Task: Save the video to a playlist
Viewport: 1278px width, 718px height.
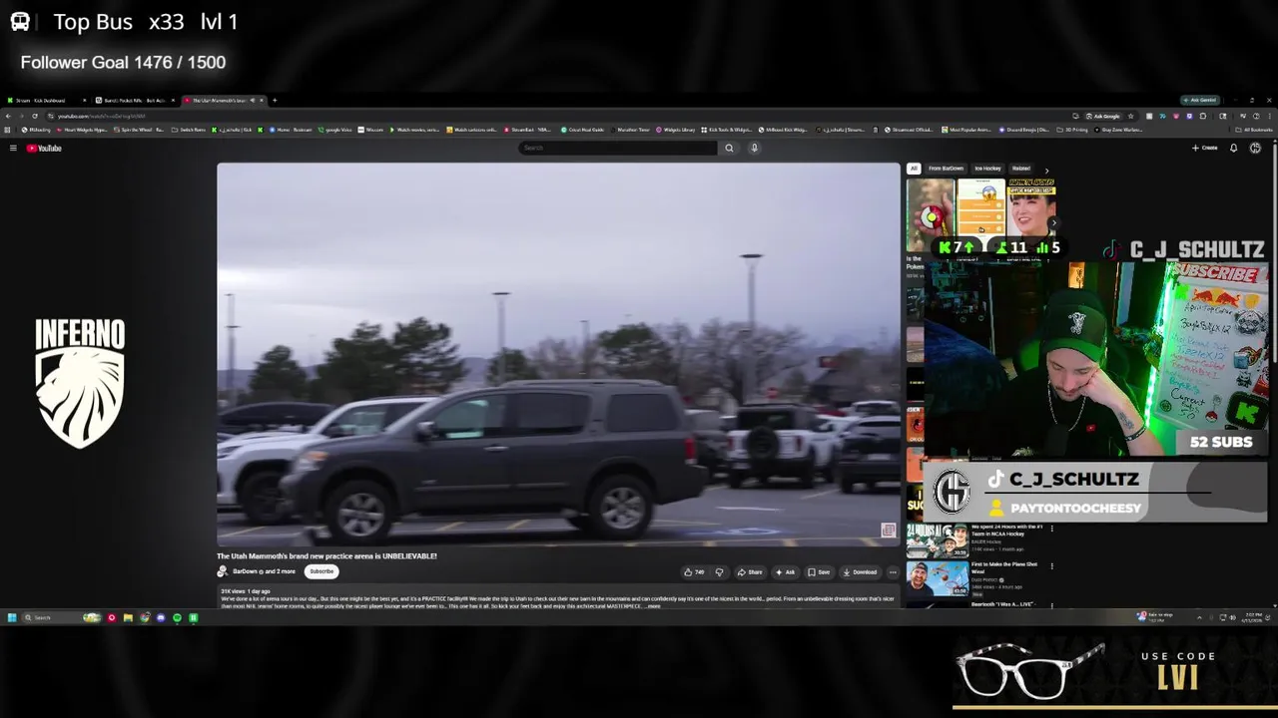Action: click(x=819, y=572)
